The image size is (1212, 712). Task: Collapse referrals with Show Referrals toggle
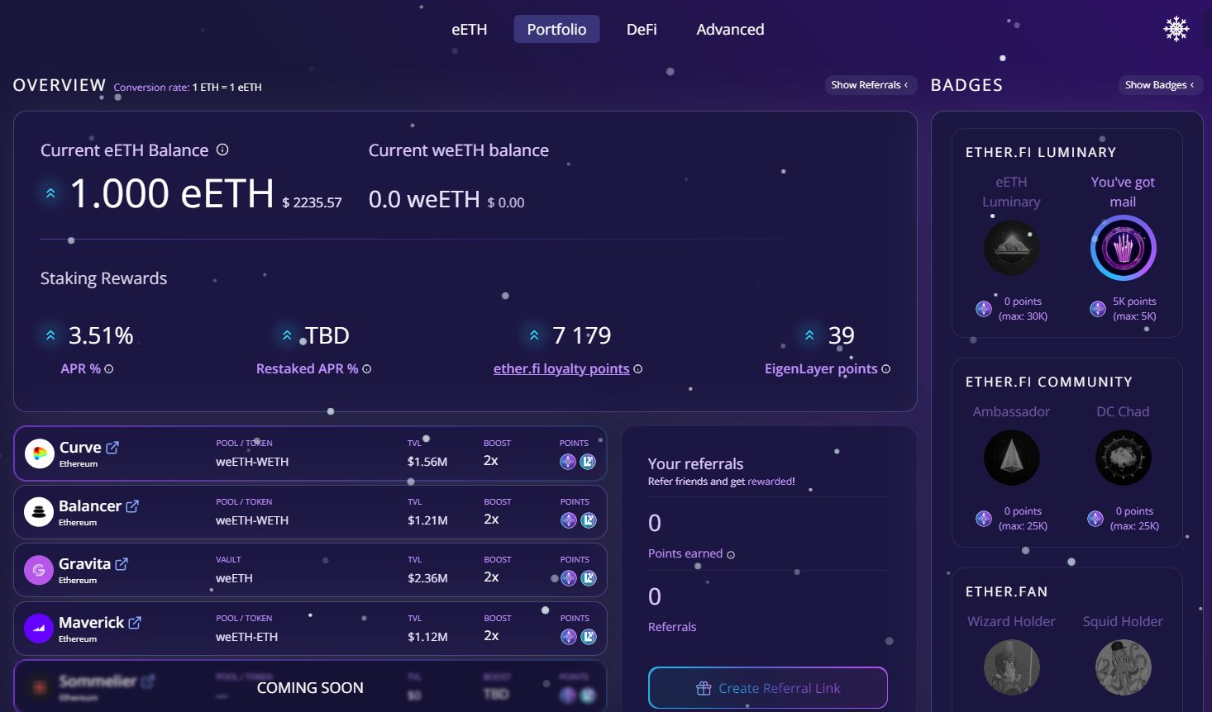871,85
